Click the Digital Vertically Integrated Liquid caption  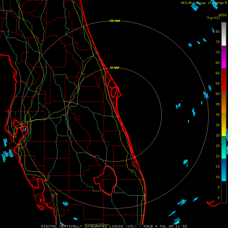click(x=89, y=226)
